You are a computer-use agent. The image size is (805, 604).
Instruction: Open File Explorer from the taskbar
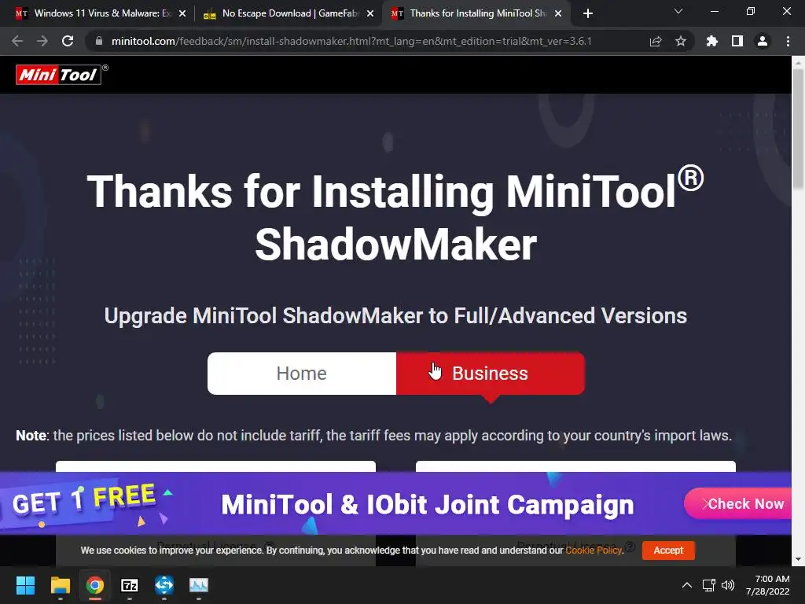[x=60, y=585]
